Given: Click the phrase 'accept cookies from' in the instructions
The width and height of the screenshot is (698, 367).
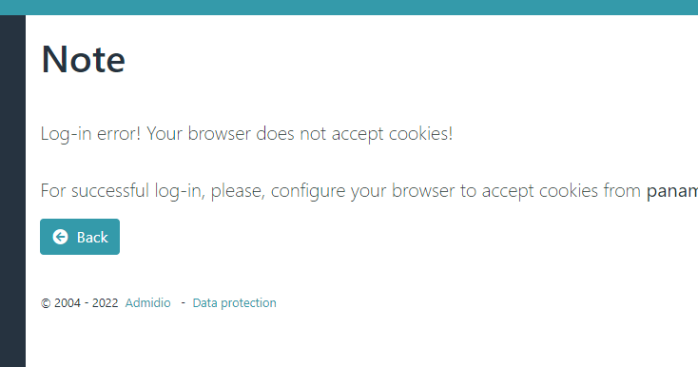Looking at the screenshot, I should 561,191.
